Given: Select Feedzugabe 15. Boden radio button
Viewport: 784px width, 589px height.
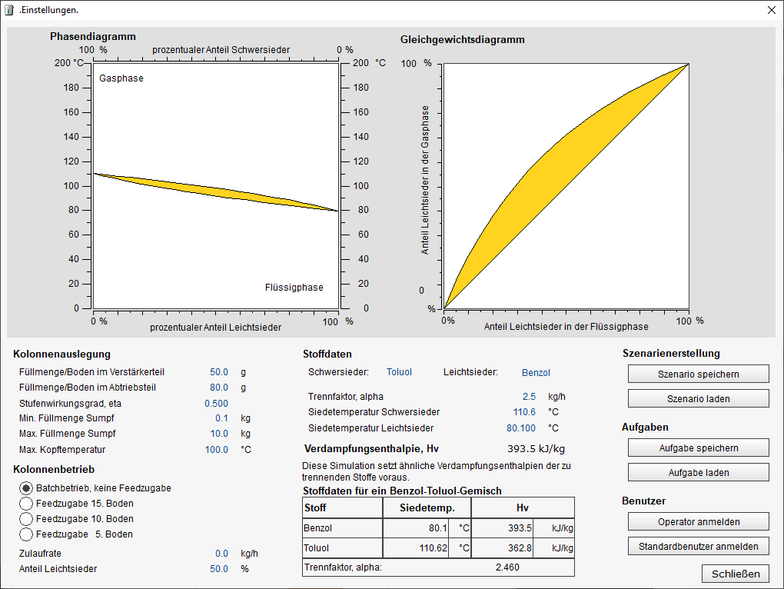Looking at the screenshot, I should point(26,504).
